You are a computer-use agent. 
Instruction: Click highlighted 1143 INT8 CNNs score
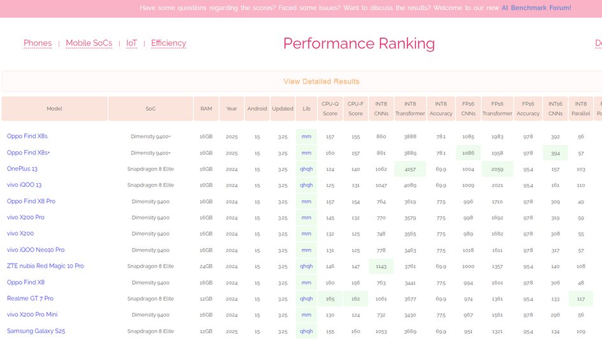[381, 266]
